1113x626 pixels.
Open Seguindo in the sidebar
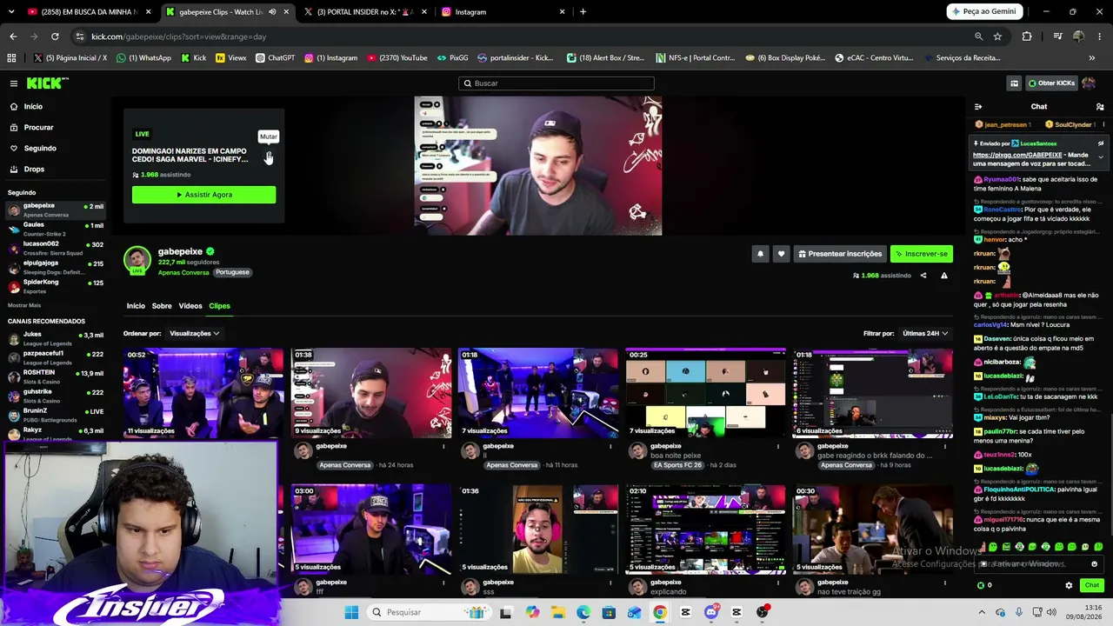pos(56,148)
